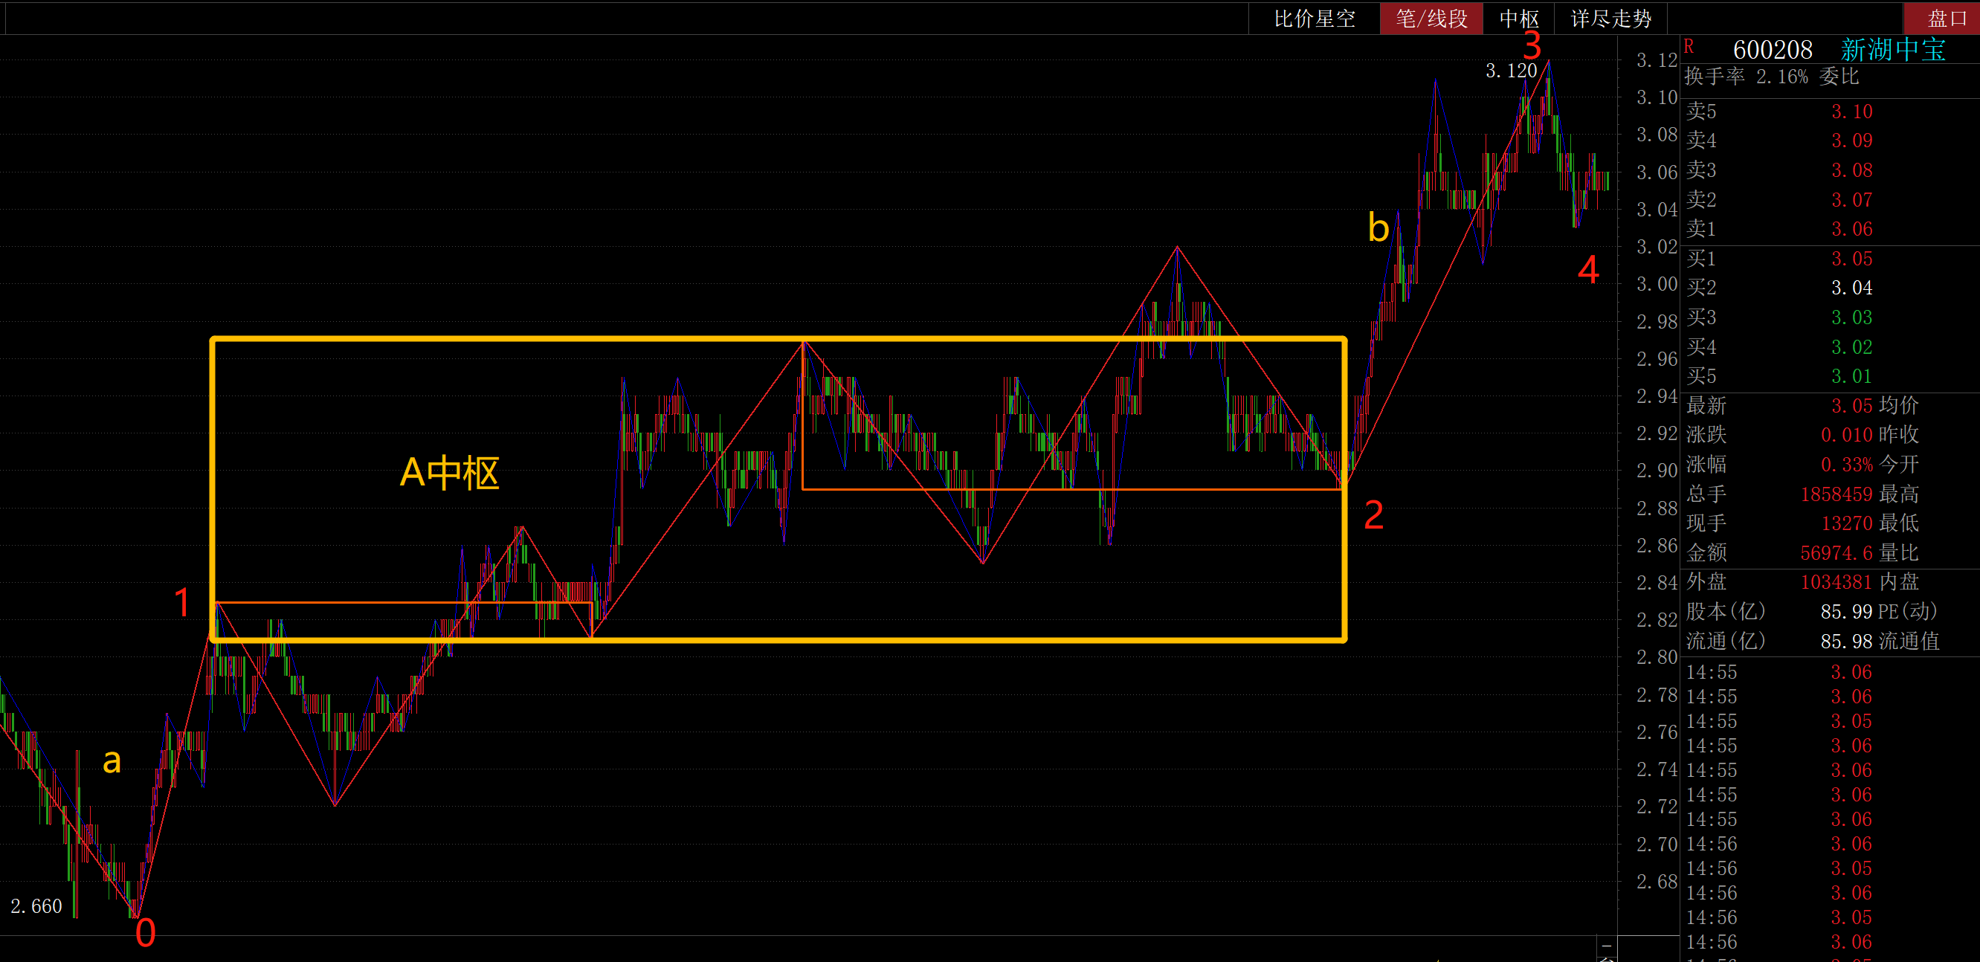The height and width of the screenshot is (962, 1980).
Task: Click the 2.660 low price label on chart
Action: pyautogui.click(x=36, y=907)
